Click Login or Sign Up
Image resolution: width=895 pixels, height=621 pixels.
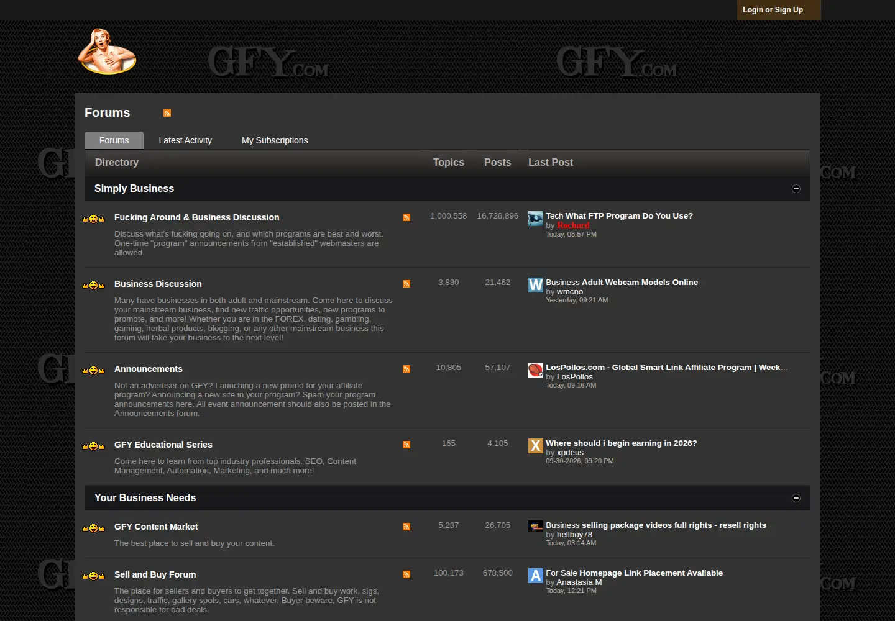click(x=773, y=10)
